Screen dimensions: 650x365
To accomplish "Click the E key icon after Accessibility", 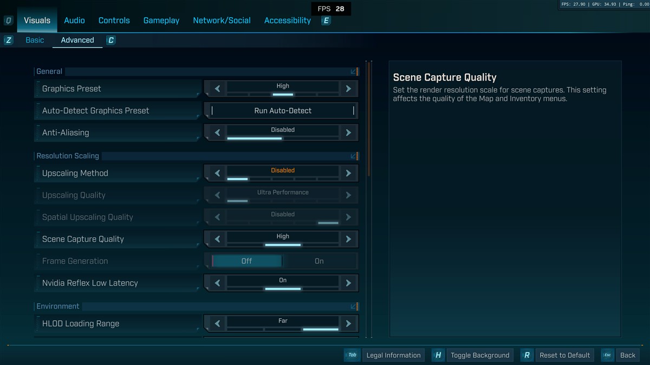I will point(326,21).
